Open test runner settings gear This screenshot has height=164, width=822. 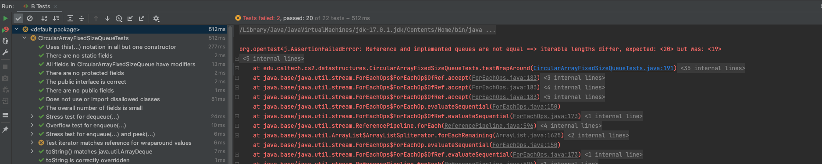pos(156,18)
